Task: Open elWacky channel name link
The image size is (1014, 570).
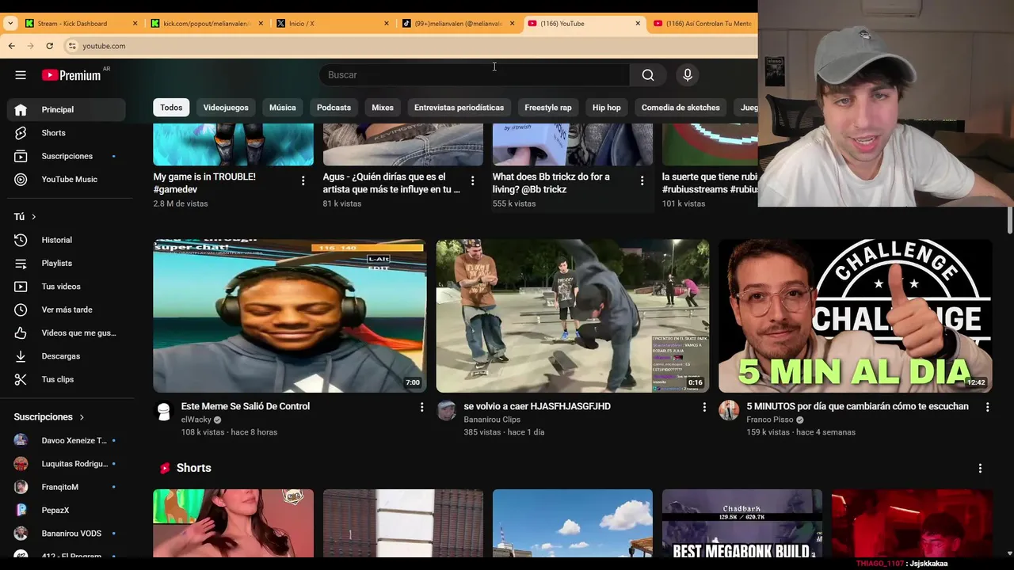Action: click(196, 420)
